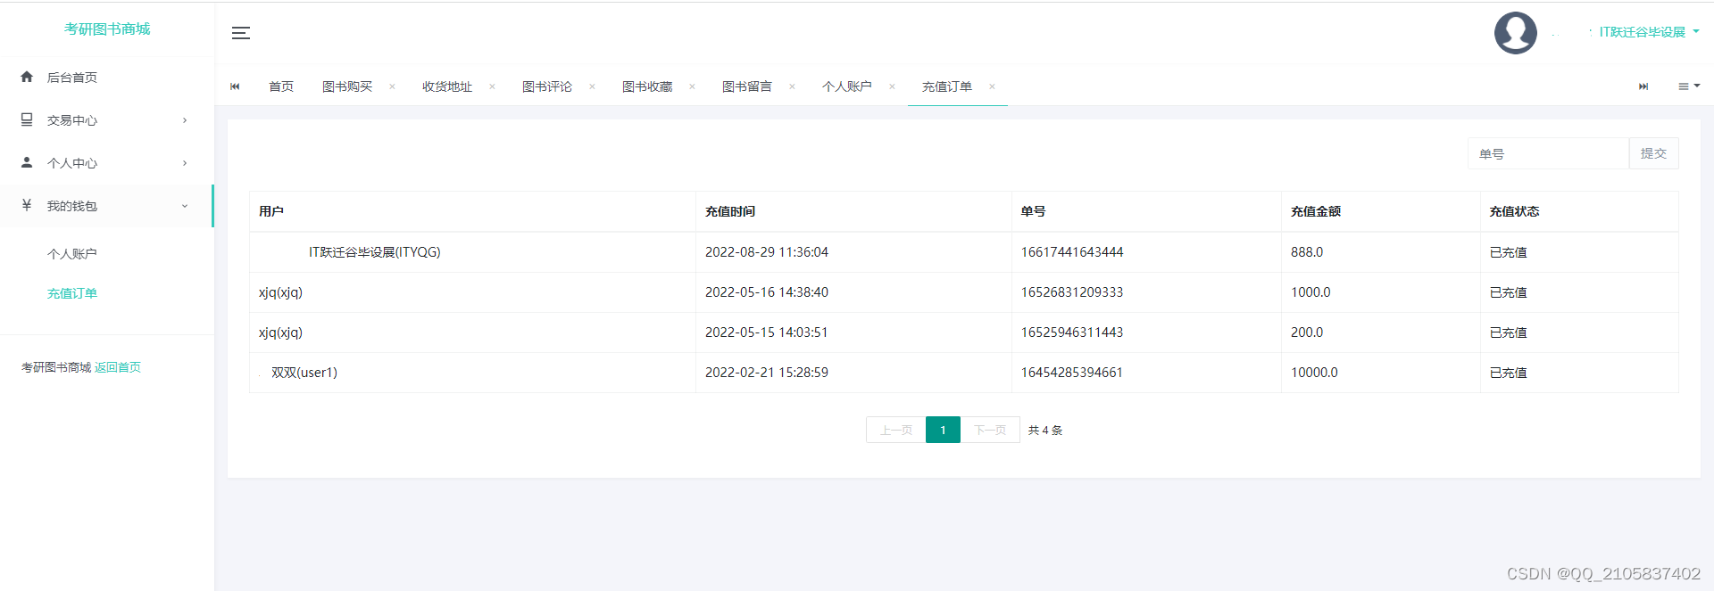
Task: Click timestamp 2022-05-16 14:38:40
Action: click(767, 292)
